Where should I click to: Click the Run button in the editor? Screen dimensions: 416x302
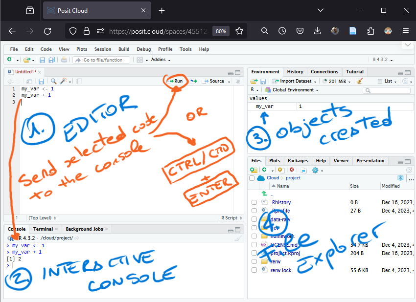pyautogui.click(x=176, y=81)
